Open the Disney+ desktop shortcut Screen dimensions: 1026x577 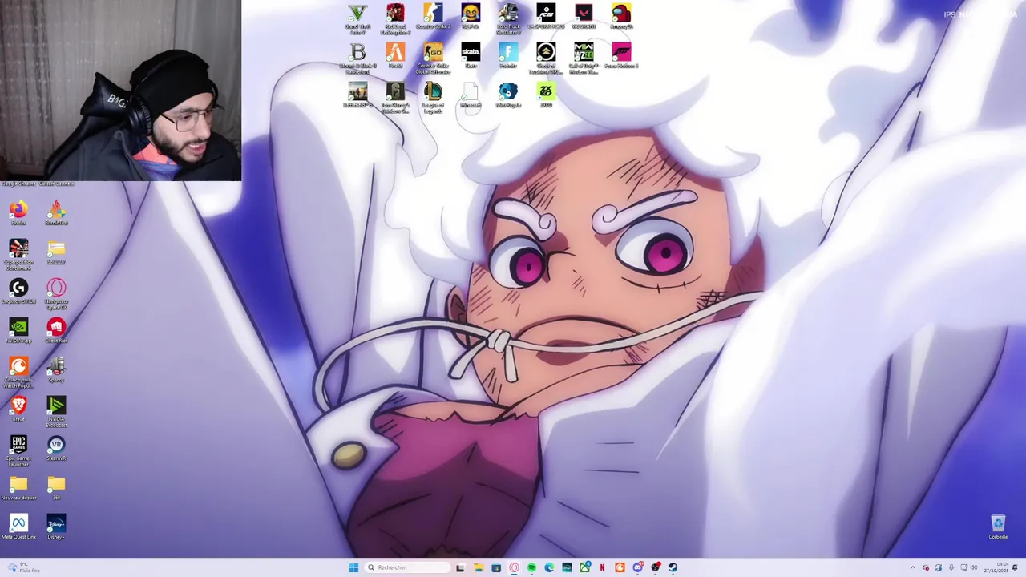tap(56, 527)
